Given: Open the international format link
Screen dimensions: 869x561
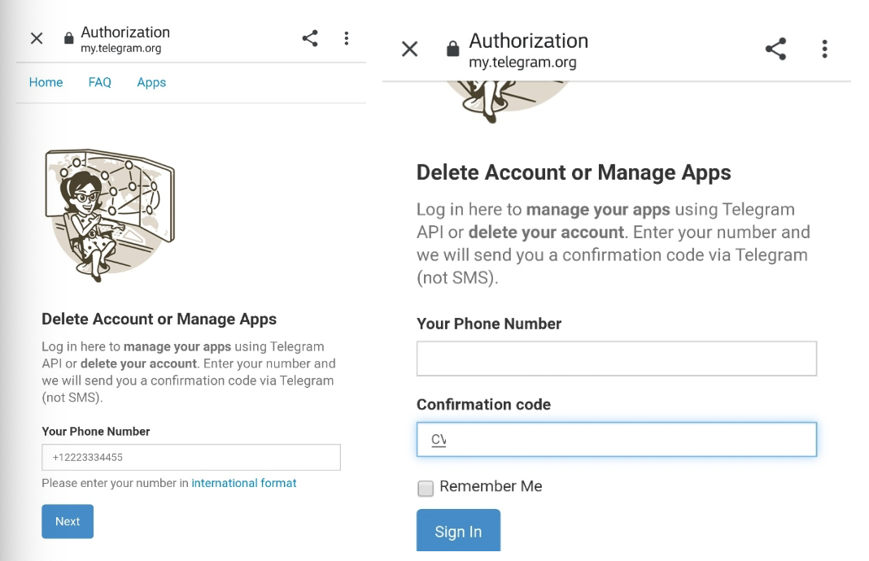Looking at the screenshot, I should [x=244, y=483].
